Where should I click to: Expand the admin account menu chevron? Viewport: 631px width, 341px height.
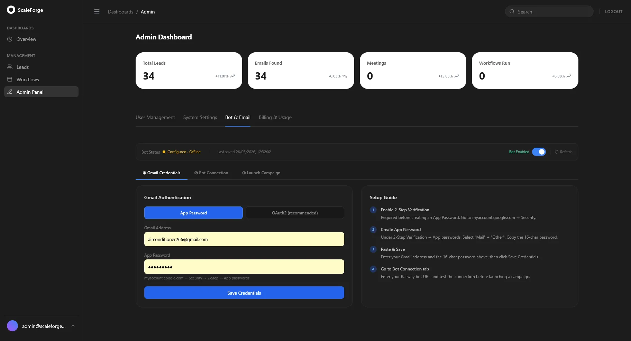[x=73, y=326]
